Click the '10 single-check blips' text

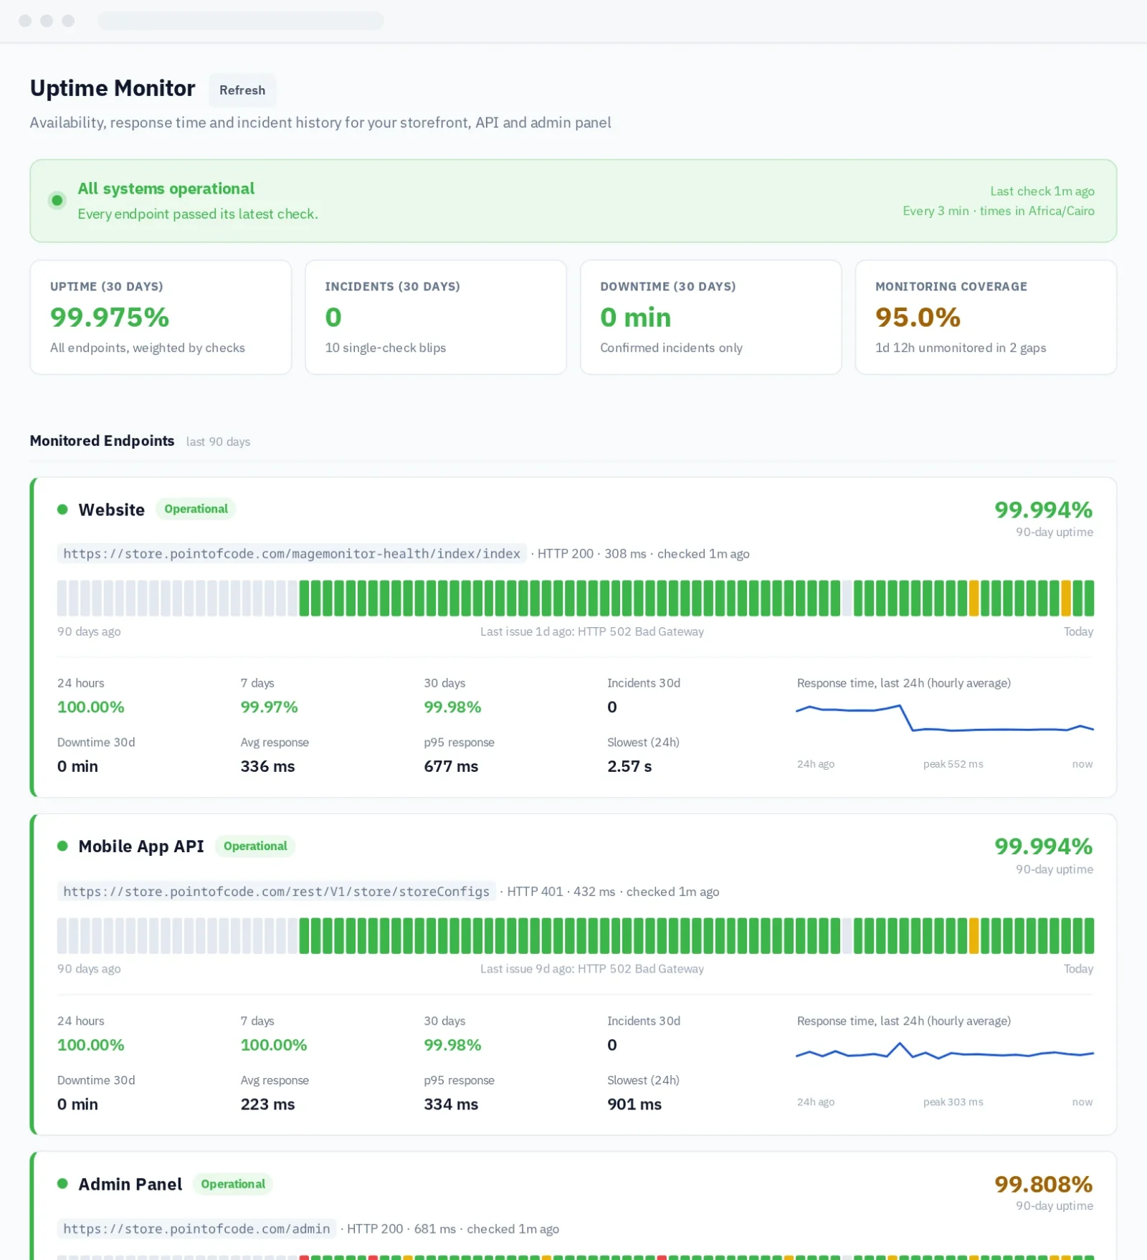click(x=386, y=348)
